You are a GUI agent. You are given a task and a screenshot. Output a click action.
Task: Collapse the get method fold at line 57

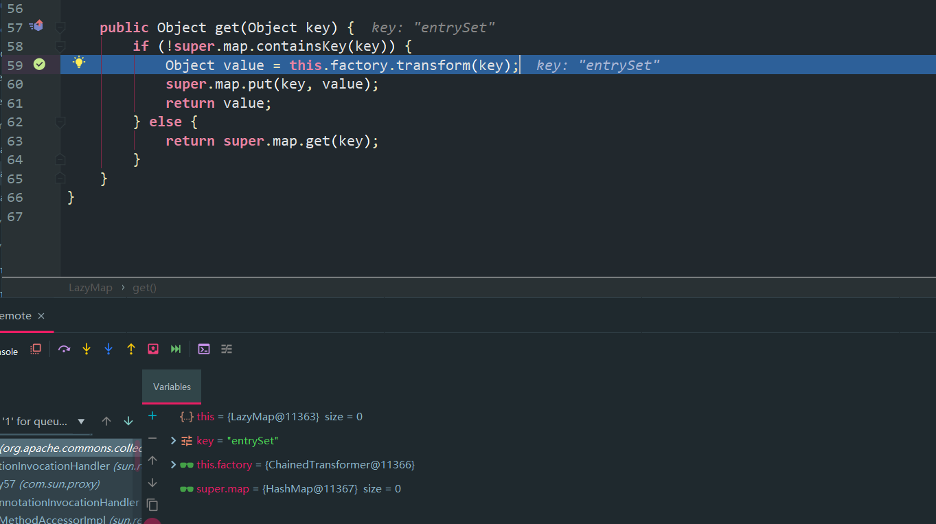coord(60,27)
